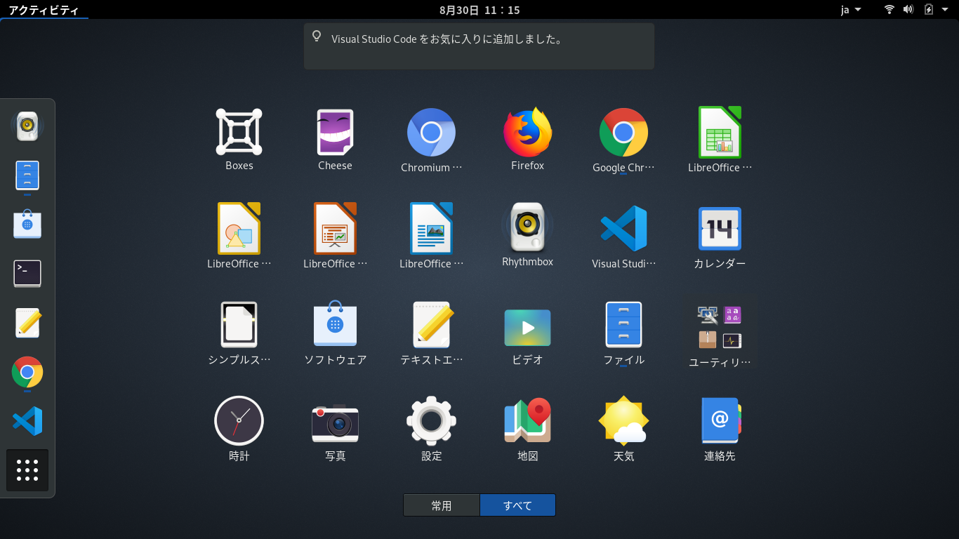The height and width of the screenshot is (539, 959).
Task: Open the clock date menu 8月30日 11:15
Action: (479, 10)
